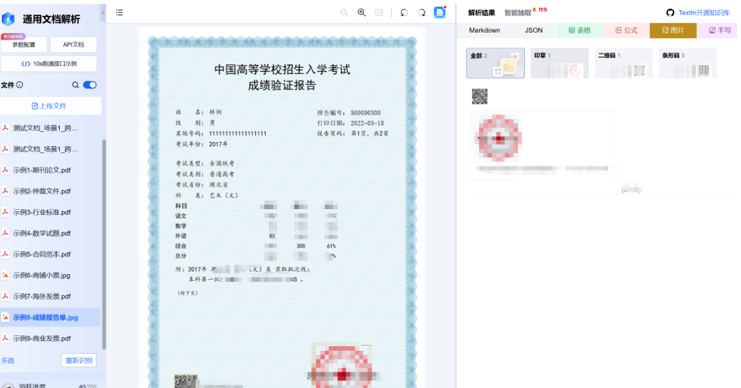Click 考试省份: 湖北省 line
The width and height of the screenshot is (741, 388).
[x=202, y=185]
